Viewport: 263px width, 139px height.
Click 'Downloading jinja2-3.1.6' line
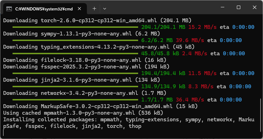click(82, 80)
